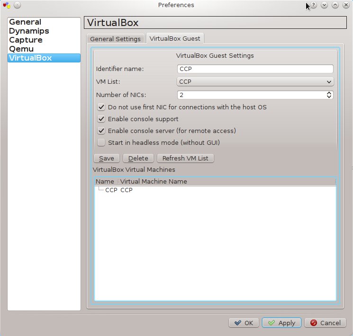Switch to the General Settings tab
The height and width of the screenshot is (336, 353).
tap(115, 39)
